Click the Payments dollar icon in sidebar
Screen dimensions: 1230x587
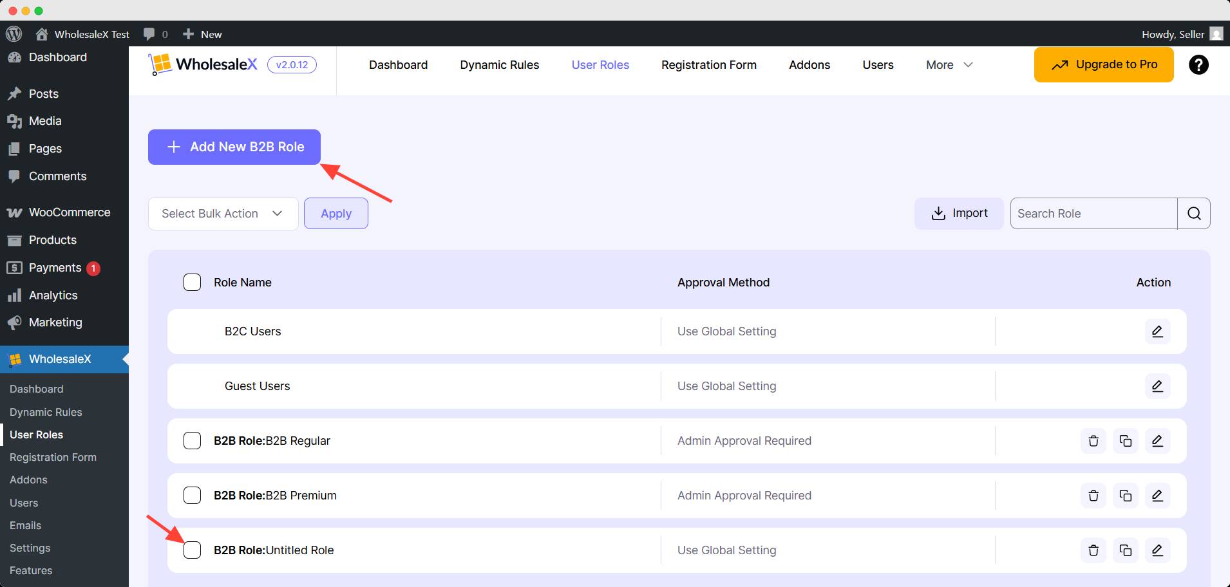click(x=14, y=268)
